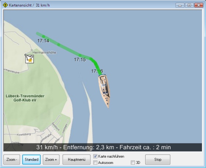
Task: Maximize the Kartenansicht window
Action: (189, 5)
